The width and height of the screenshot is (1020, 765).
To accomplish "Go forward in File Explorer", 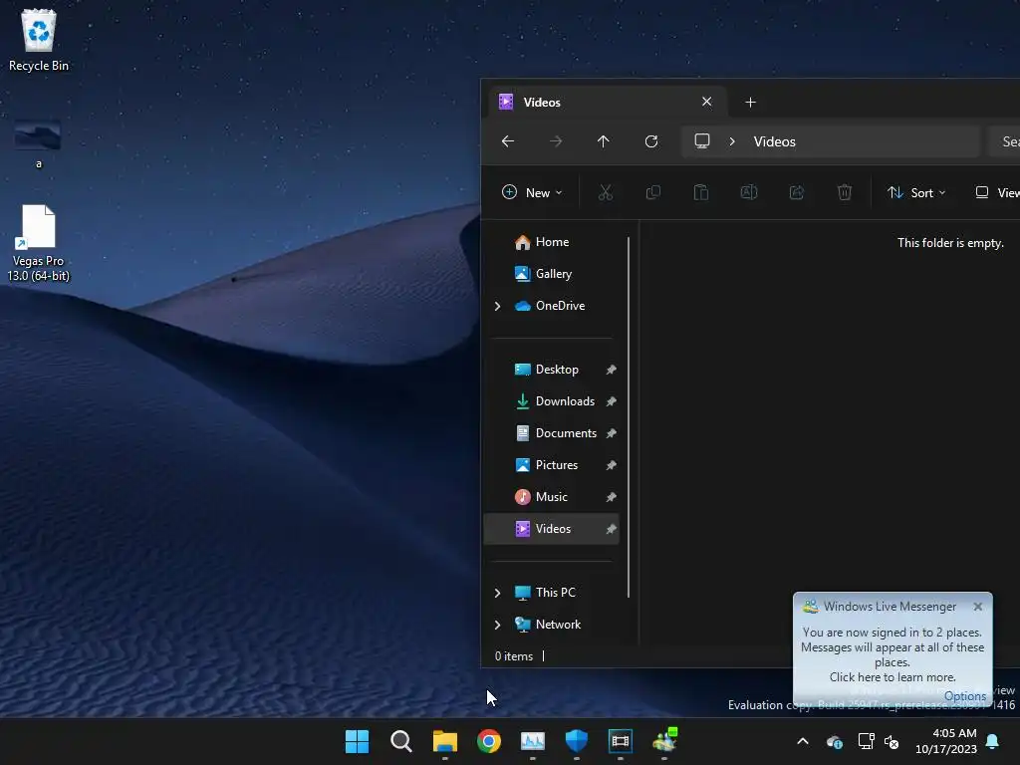I will pos(556,141).
